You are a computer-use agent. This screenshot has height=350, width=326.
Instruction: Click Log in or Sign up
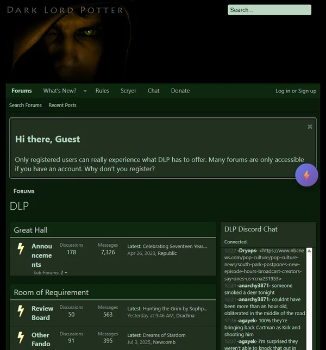pyautogui.click(x=296, y=91)
